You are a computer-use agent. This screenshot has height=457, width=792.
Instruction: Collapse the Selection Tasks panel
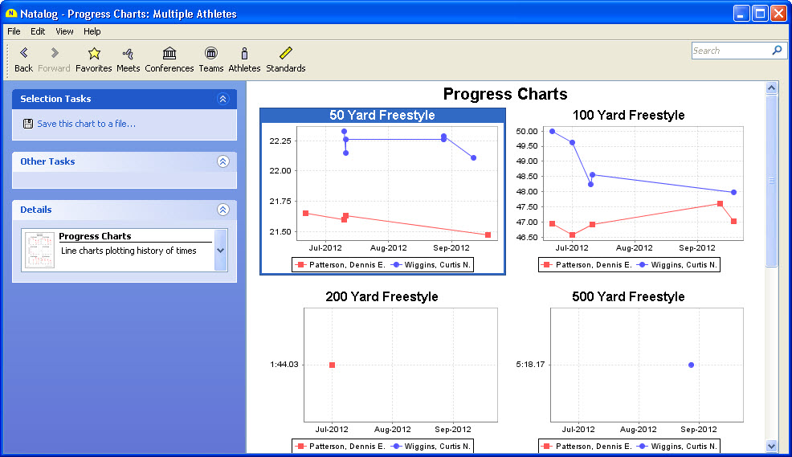[x=223, y=99]
